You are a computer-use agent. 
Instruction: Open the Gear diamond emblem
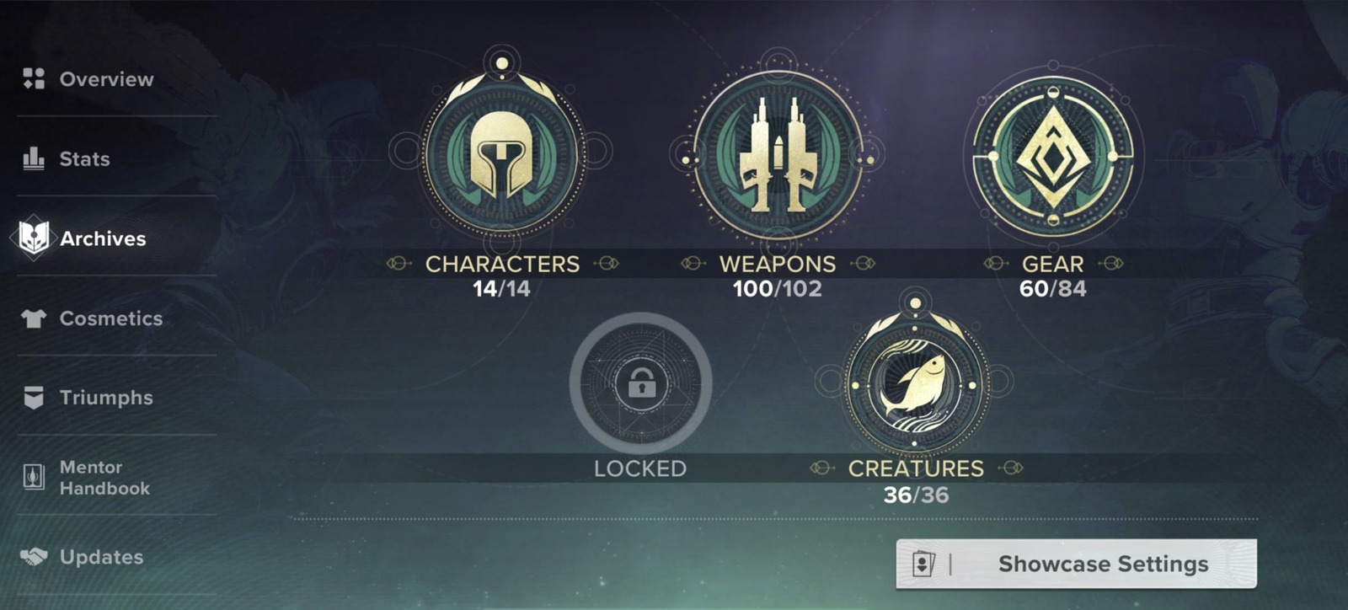(1052, 156)
